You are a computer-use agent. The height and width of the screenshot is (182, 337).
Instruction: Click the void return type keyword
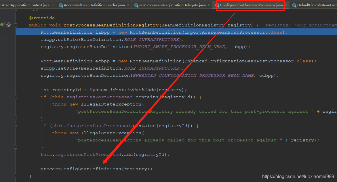tap(55, 25)
